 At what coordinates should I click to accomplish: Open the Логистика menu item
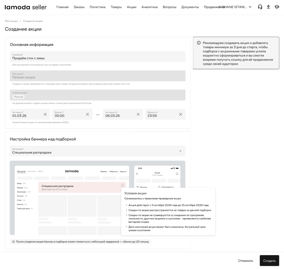[x=97, y=7]
